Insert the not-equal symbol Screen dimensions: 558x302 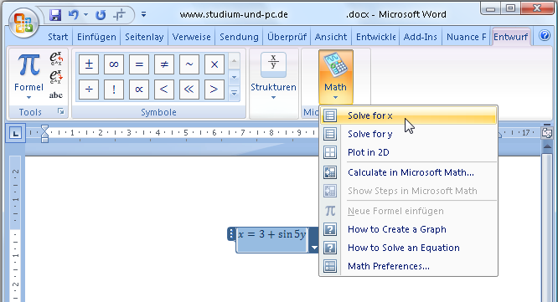(164, 64)
